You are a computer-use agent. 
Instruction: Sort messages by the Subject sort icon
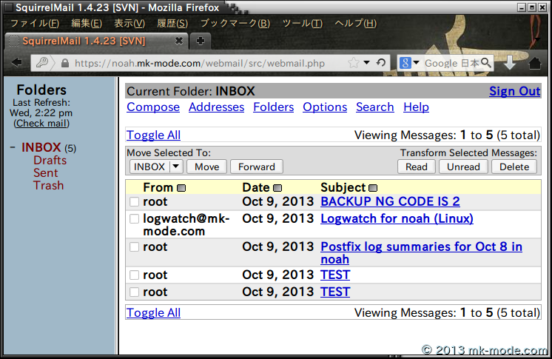tap(373, 188)
